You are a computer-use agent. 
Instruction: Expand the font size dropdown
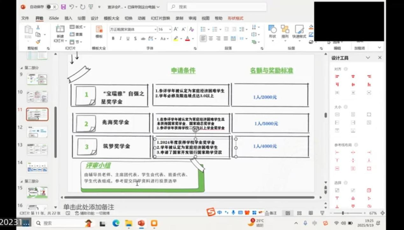170,29
